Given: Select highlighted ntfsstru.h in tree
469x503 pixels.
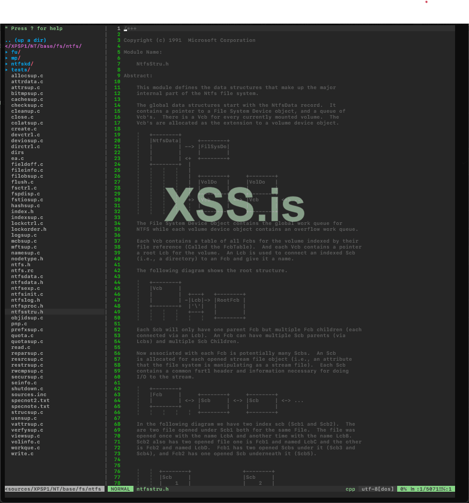Looking at the screenshot, I should (27, 312).
